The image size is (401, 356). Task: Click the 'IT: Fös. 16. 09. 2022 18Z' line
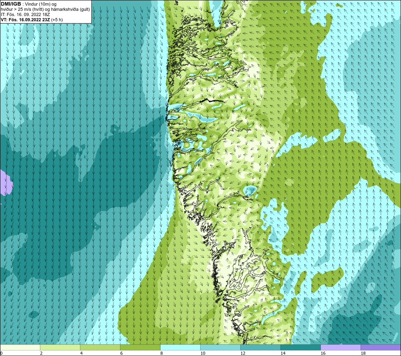click(x=25, y=14)
